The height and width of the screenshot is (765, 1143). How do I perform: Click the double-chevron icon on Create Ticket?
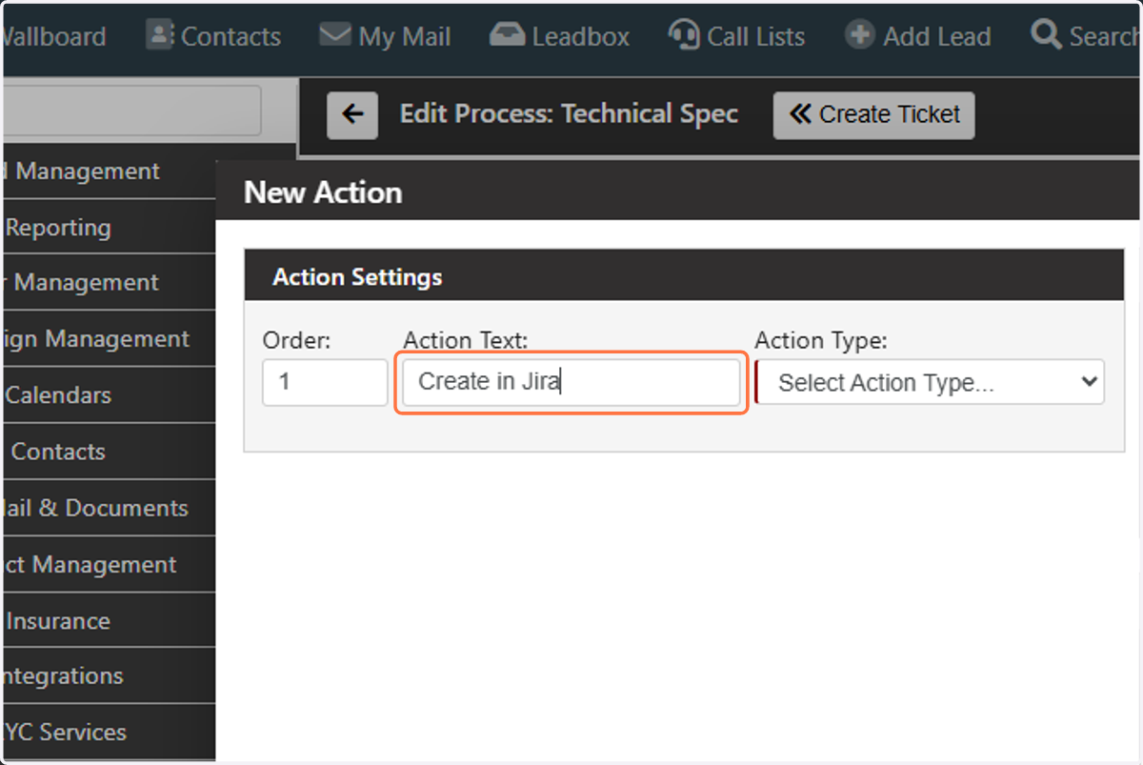coord(800,114)
